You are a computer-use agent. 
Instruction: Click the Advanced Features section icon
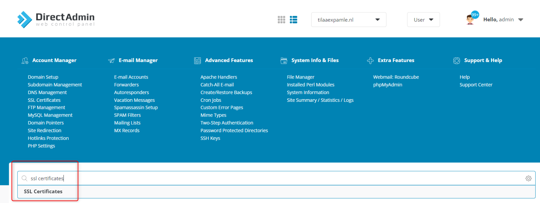[197, 61]
